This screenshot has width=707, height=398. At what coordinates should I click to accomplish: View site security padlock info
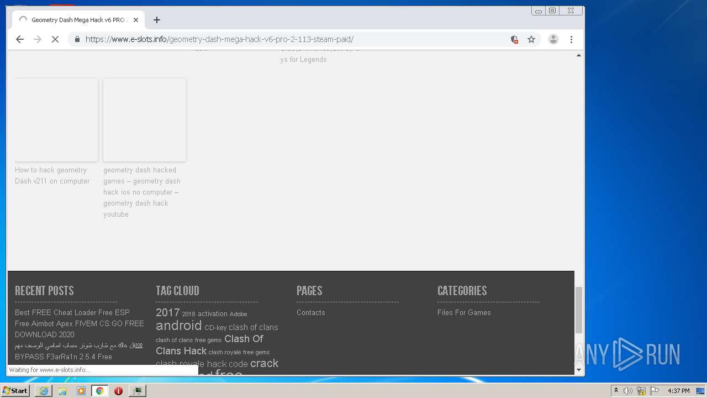77,39
